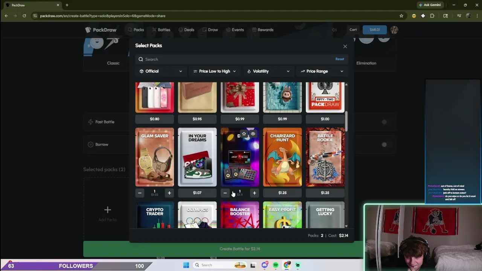Close the PackDraw browser tab
The height and width of the screenshot is (271, 482).
(x=58, y=5)
